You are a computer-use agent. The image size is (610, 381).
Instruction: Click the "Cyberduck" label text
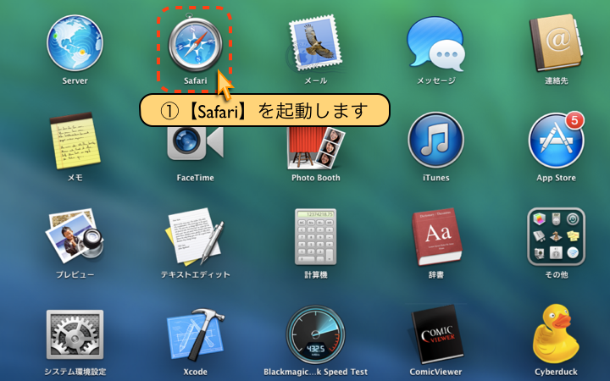(557, 372)
